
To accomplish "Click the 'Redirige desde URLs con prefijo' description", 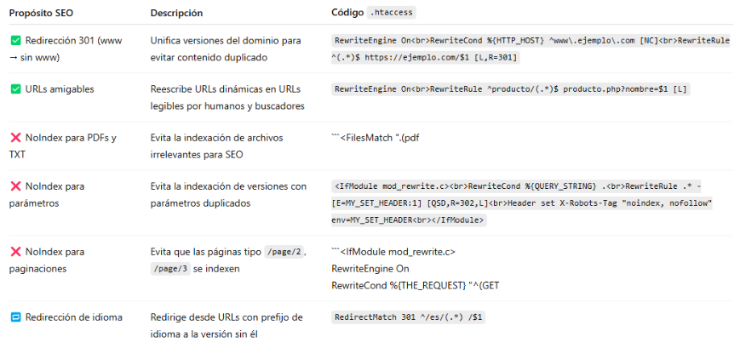I will [227, 325].
